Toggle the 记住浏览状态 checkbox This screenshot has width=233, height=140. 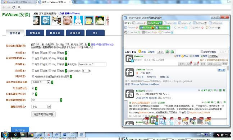[33, 88]
